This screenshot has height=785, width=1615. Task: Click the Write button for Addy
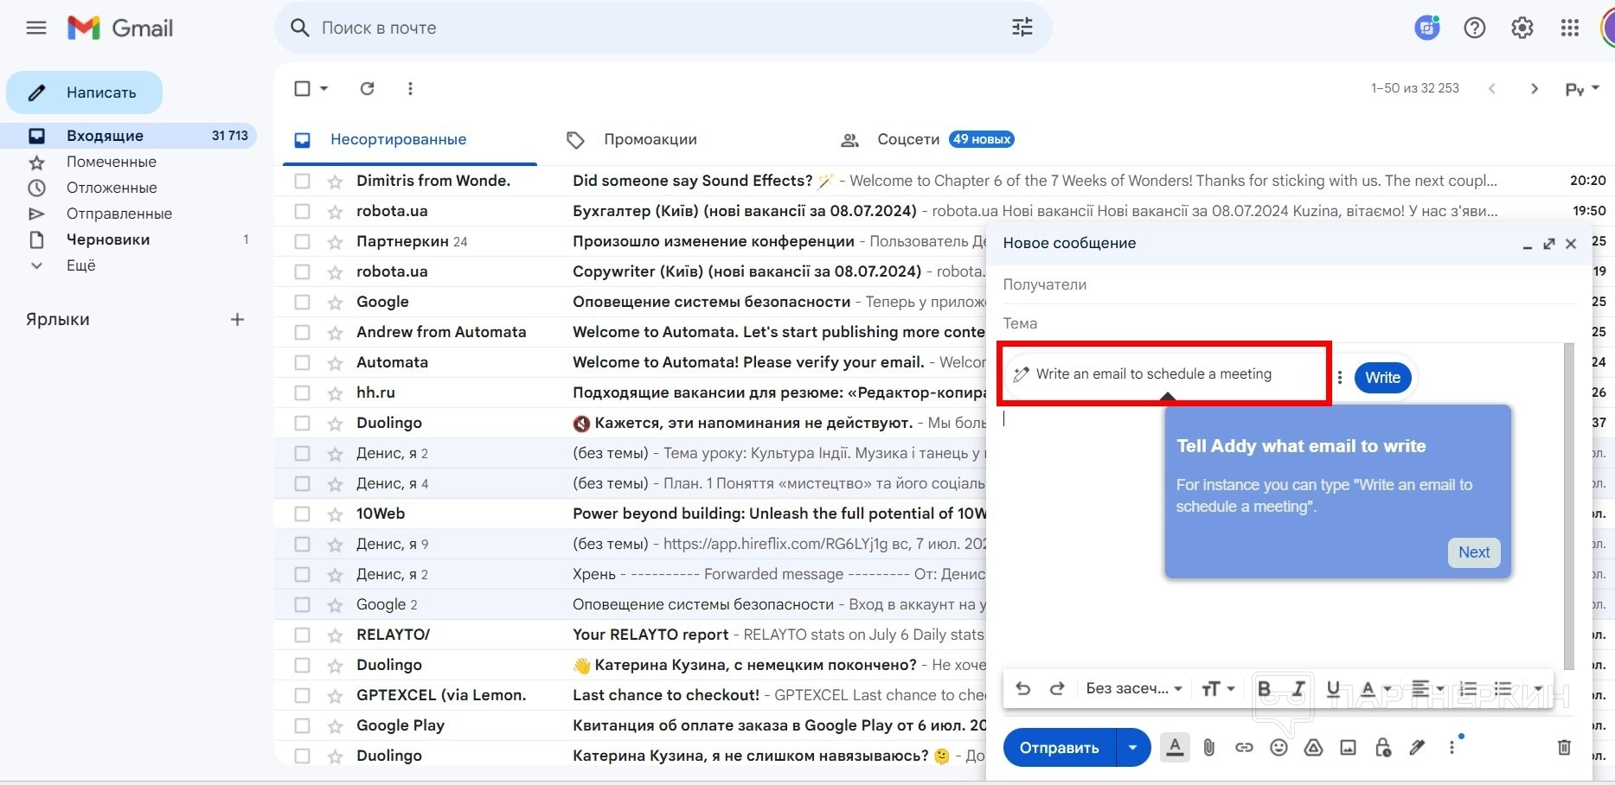click(x=1382, y=377)
